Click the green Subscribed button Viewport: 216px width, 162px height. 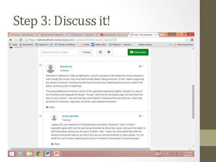[138, 52]
